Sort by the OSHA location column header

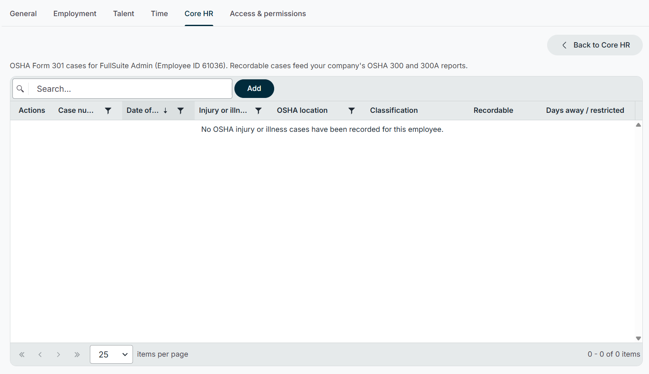click(x=302, y=110)
